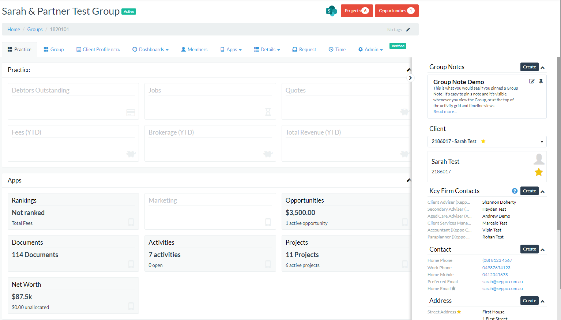Call home phone (08) 8123 4567
This screenshot has height=320, width=561.
[497, 260]
